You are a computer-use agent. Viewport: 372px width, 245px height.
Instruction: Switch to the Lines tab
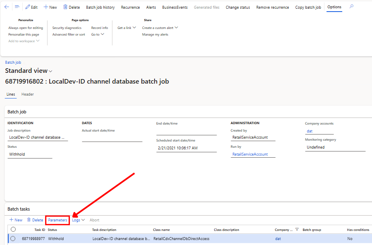pos(11,94)
